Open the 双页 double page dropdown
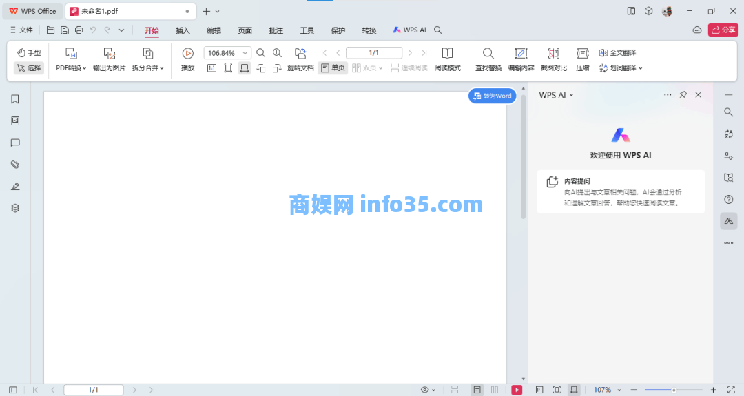 coord(367,68)
